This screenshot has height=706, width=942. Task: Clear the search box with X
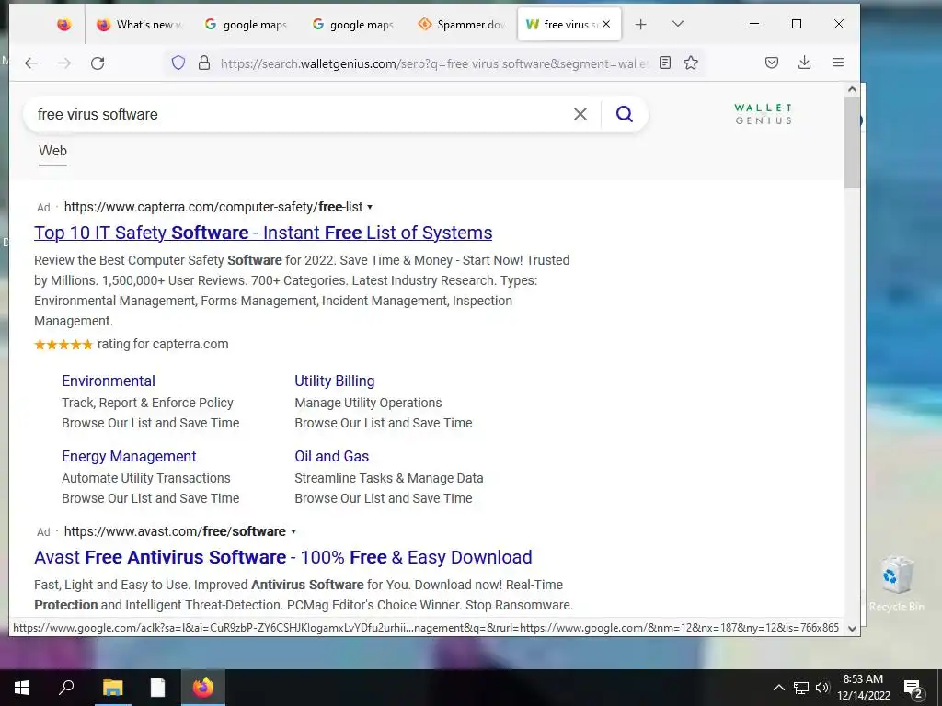(580, 114)
